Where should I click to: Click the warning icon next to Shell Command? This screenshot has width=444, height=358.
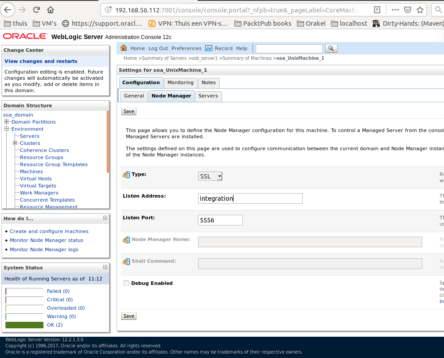click(126, 261)
